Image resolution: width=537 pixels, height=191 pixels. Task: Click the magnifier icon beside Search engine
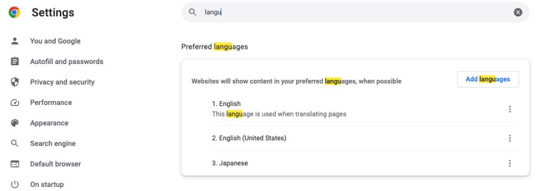pyautogui.click(x=15, y=143)
